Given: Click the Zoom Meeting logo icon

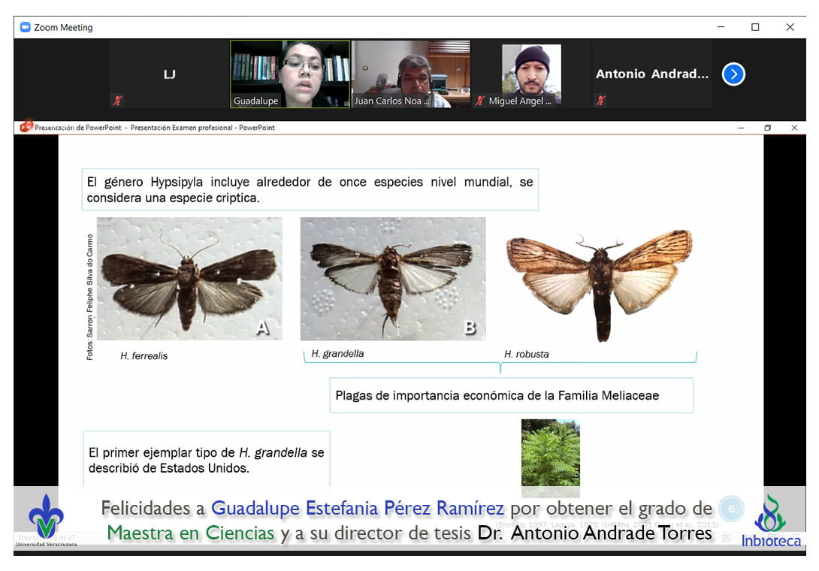Looking at the screenshot, I should (25, 27).
